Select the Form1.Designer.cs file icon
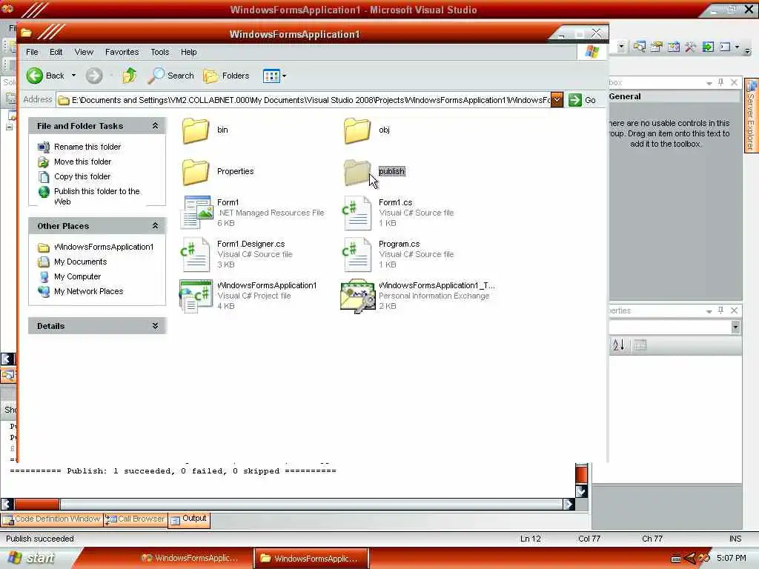The width and height of the screenshot is (759, 569). coord(195,253)
